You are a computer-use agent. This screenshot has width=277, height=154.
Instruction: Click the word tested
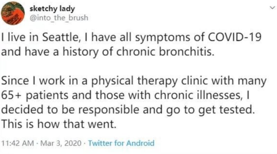[237, 109]
